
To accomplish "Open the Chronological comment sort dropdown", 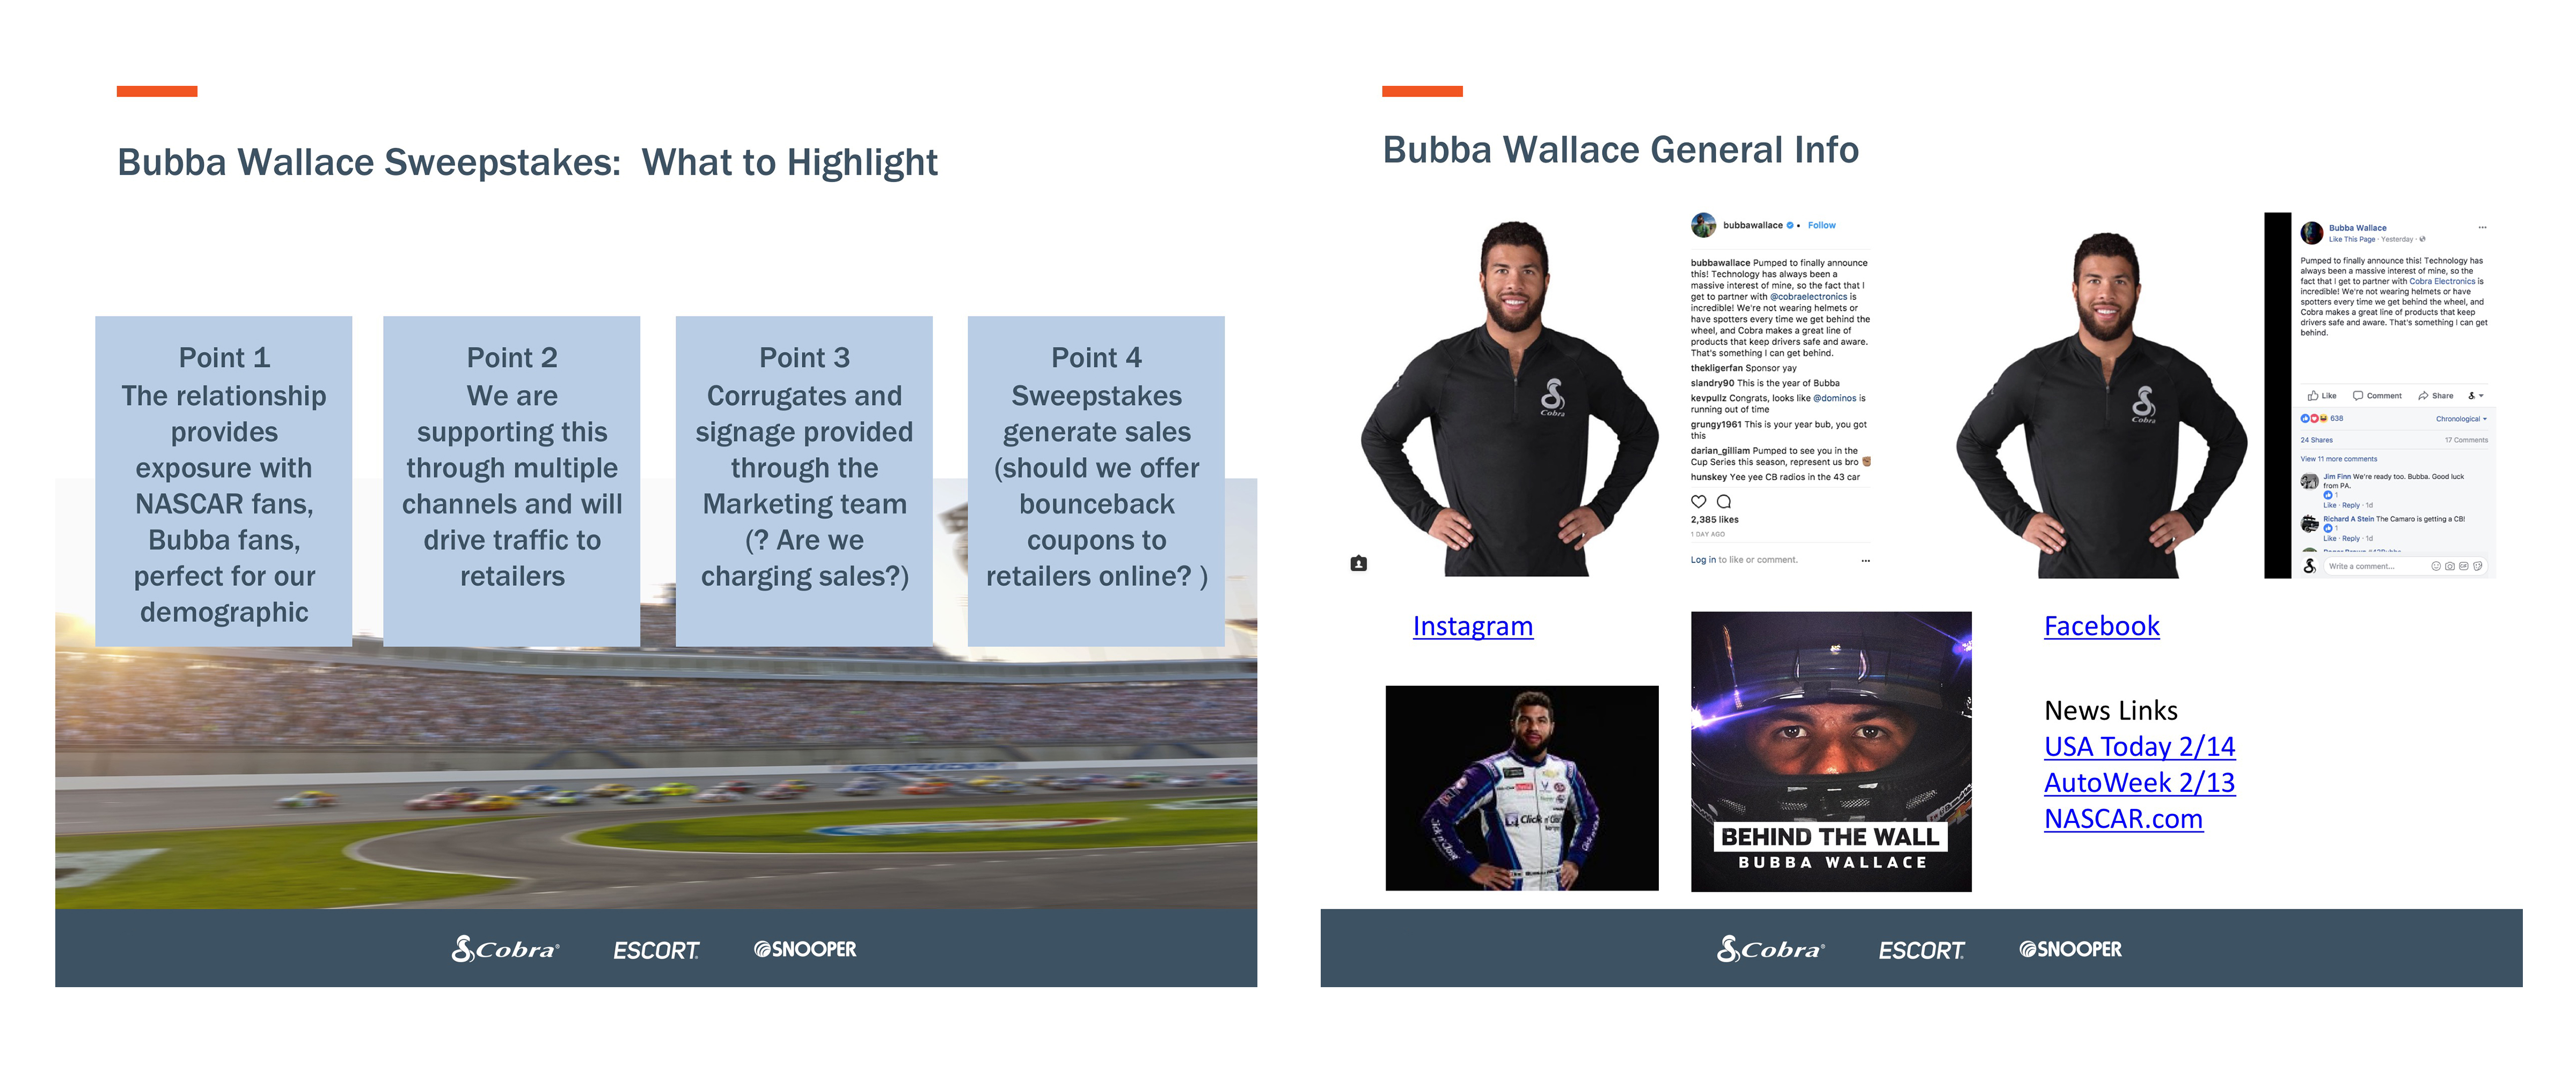I will tap(2461, 419).
